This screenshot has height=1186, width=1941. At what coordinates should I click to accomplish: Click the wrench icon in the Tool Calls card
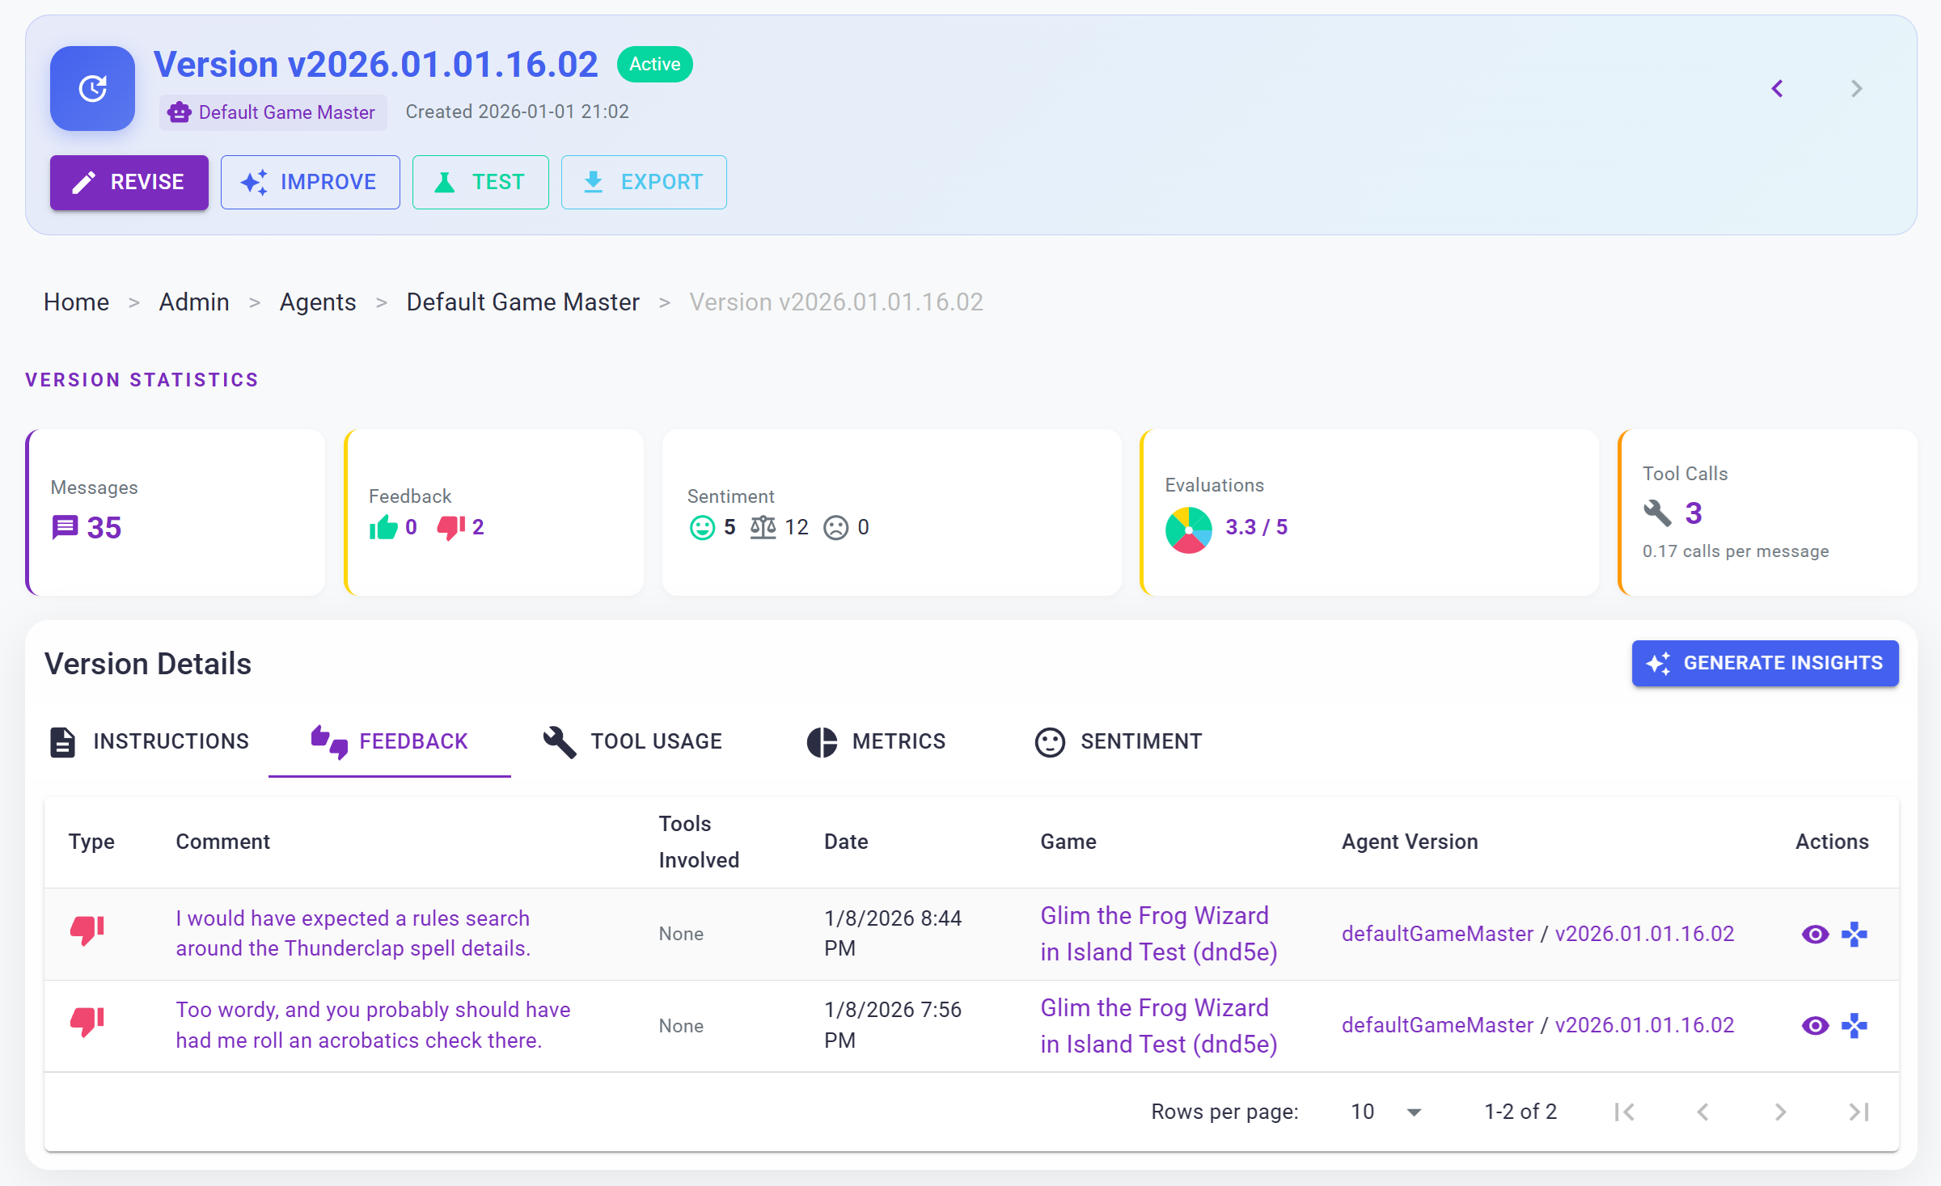[1656, 513]
